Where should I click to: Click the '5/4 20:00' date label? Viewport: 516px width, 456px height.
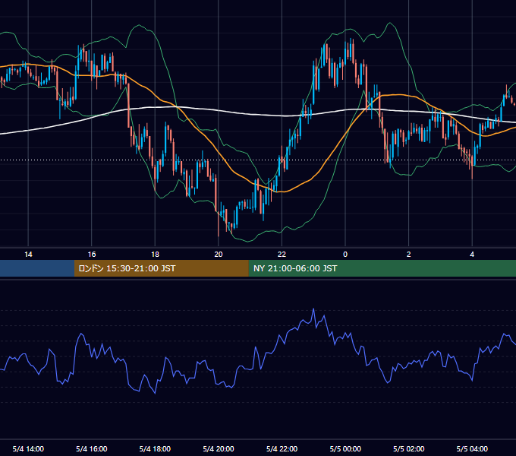pyautogui.click(x=219, y=448)
